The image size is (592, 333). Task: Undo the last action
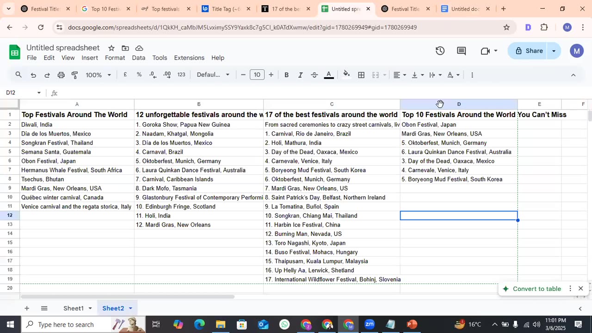33,75
